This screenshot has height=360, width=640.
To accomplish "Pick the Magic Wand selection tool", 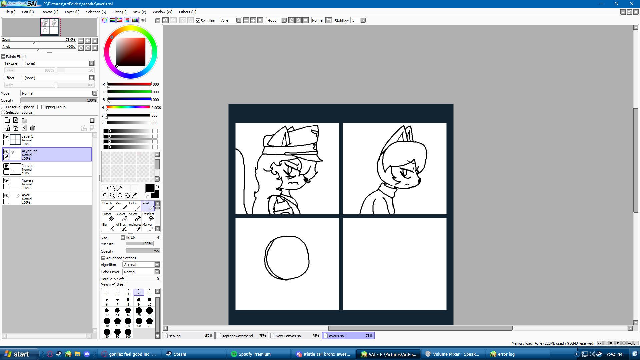I will 120,188.
